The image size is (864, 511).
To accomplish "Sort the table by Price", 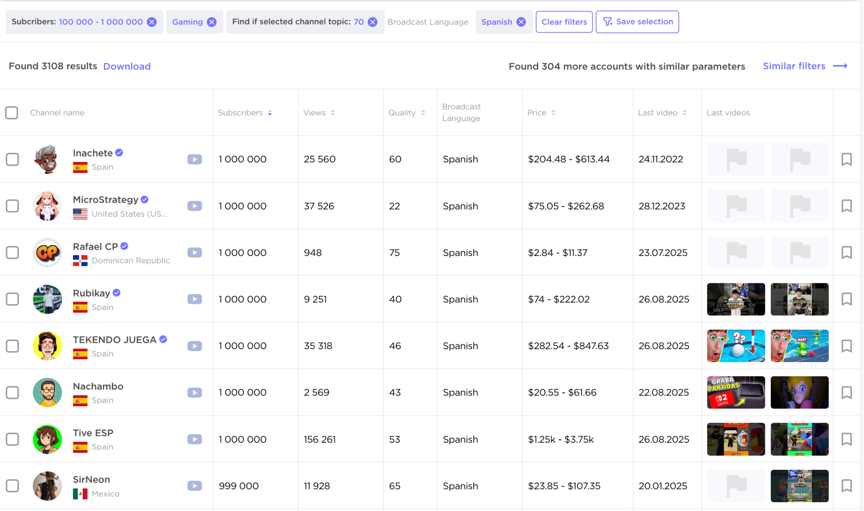I will (x=553, y=113).
